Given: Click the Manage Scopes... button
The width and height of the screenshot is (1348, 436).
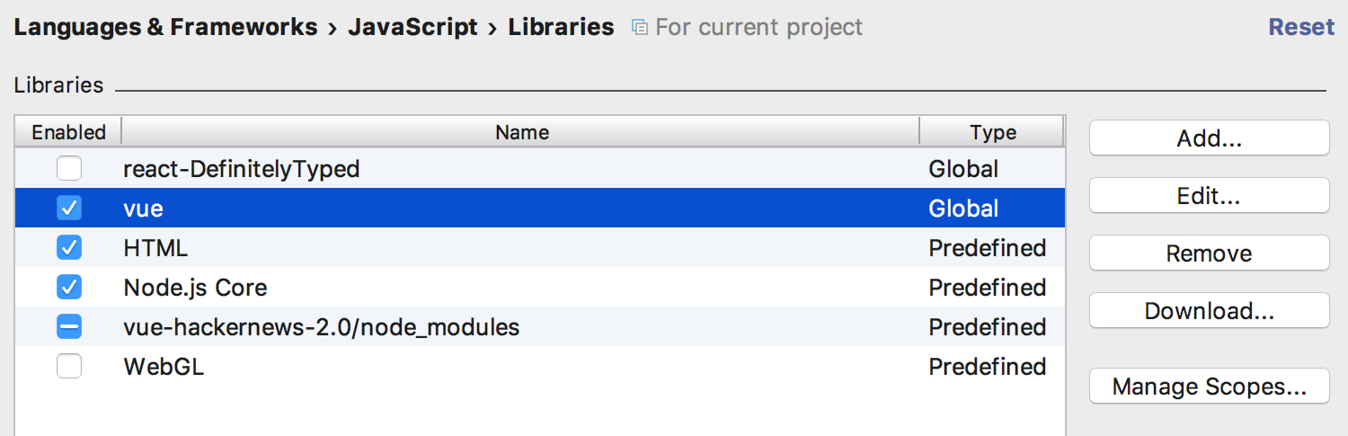Looking at the screenshot, I should (x=1209, y=387).
